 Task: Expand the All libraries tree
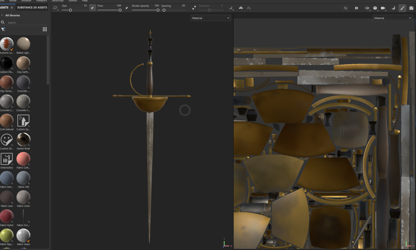[x=2, y=15]
